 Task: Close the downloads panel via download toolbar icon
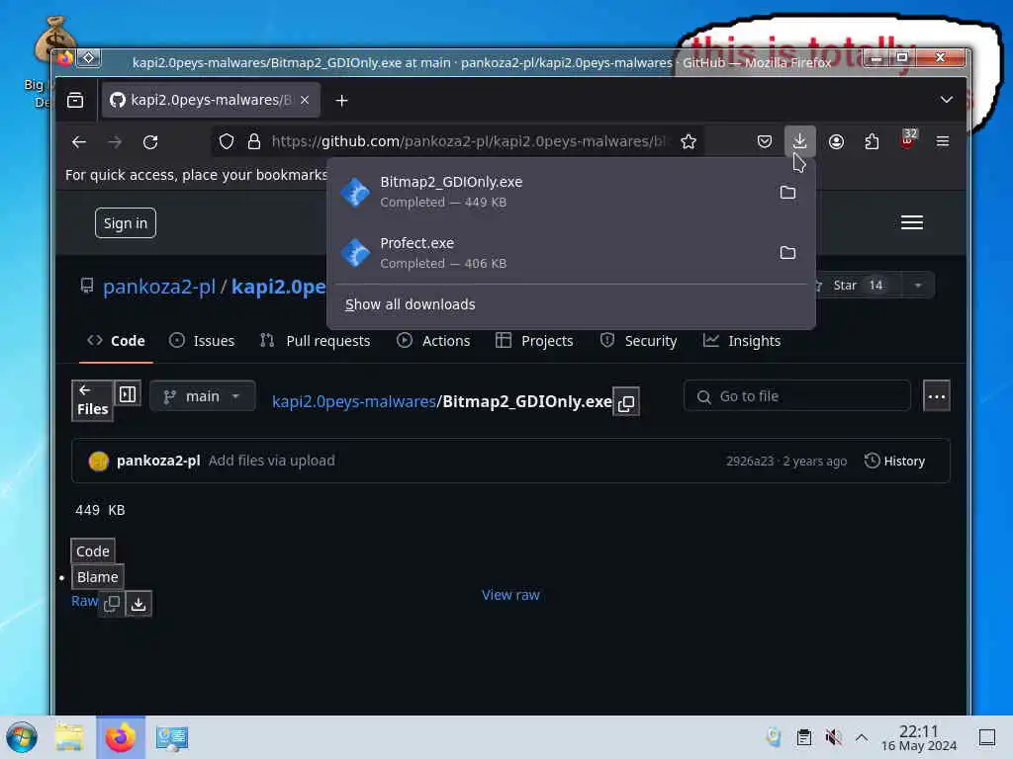(799, 140)
